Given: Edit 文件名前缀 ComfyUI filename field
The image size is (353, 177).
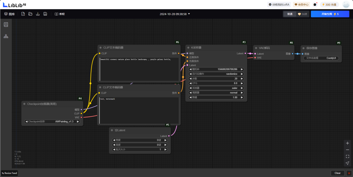Looking at the screenshot, I should [x=321, y=58].
